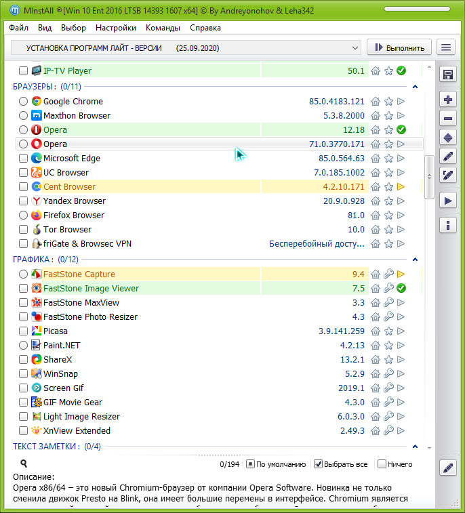Select the friGate & Browsec VPN row
This screenshot has height=513, width=465.
(x=219, y=244)
